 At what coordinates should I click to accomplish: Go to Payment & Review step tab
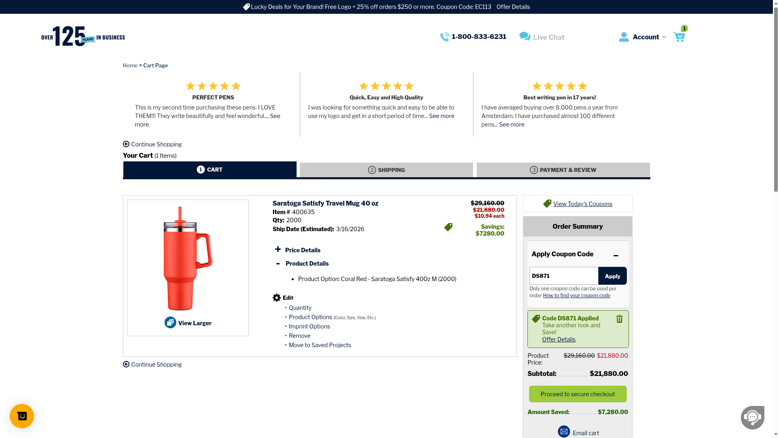[563, 170]
